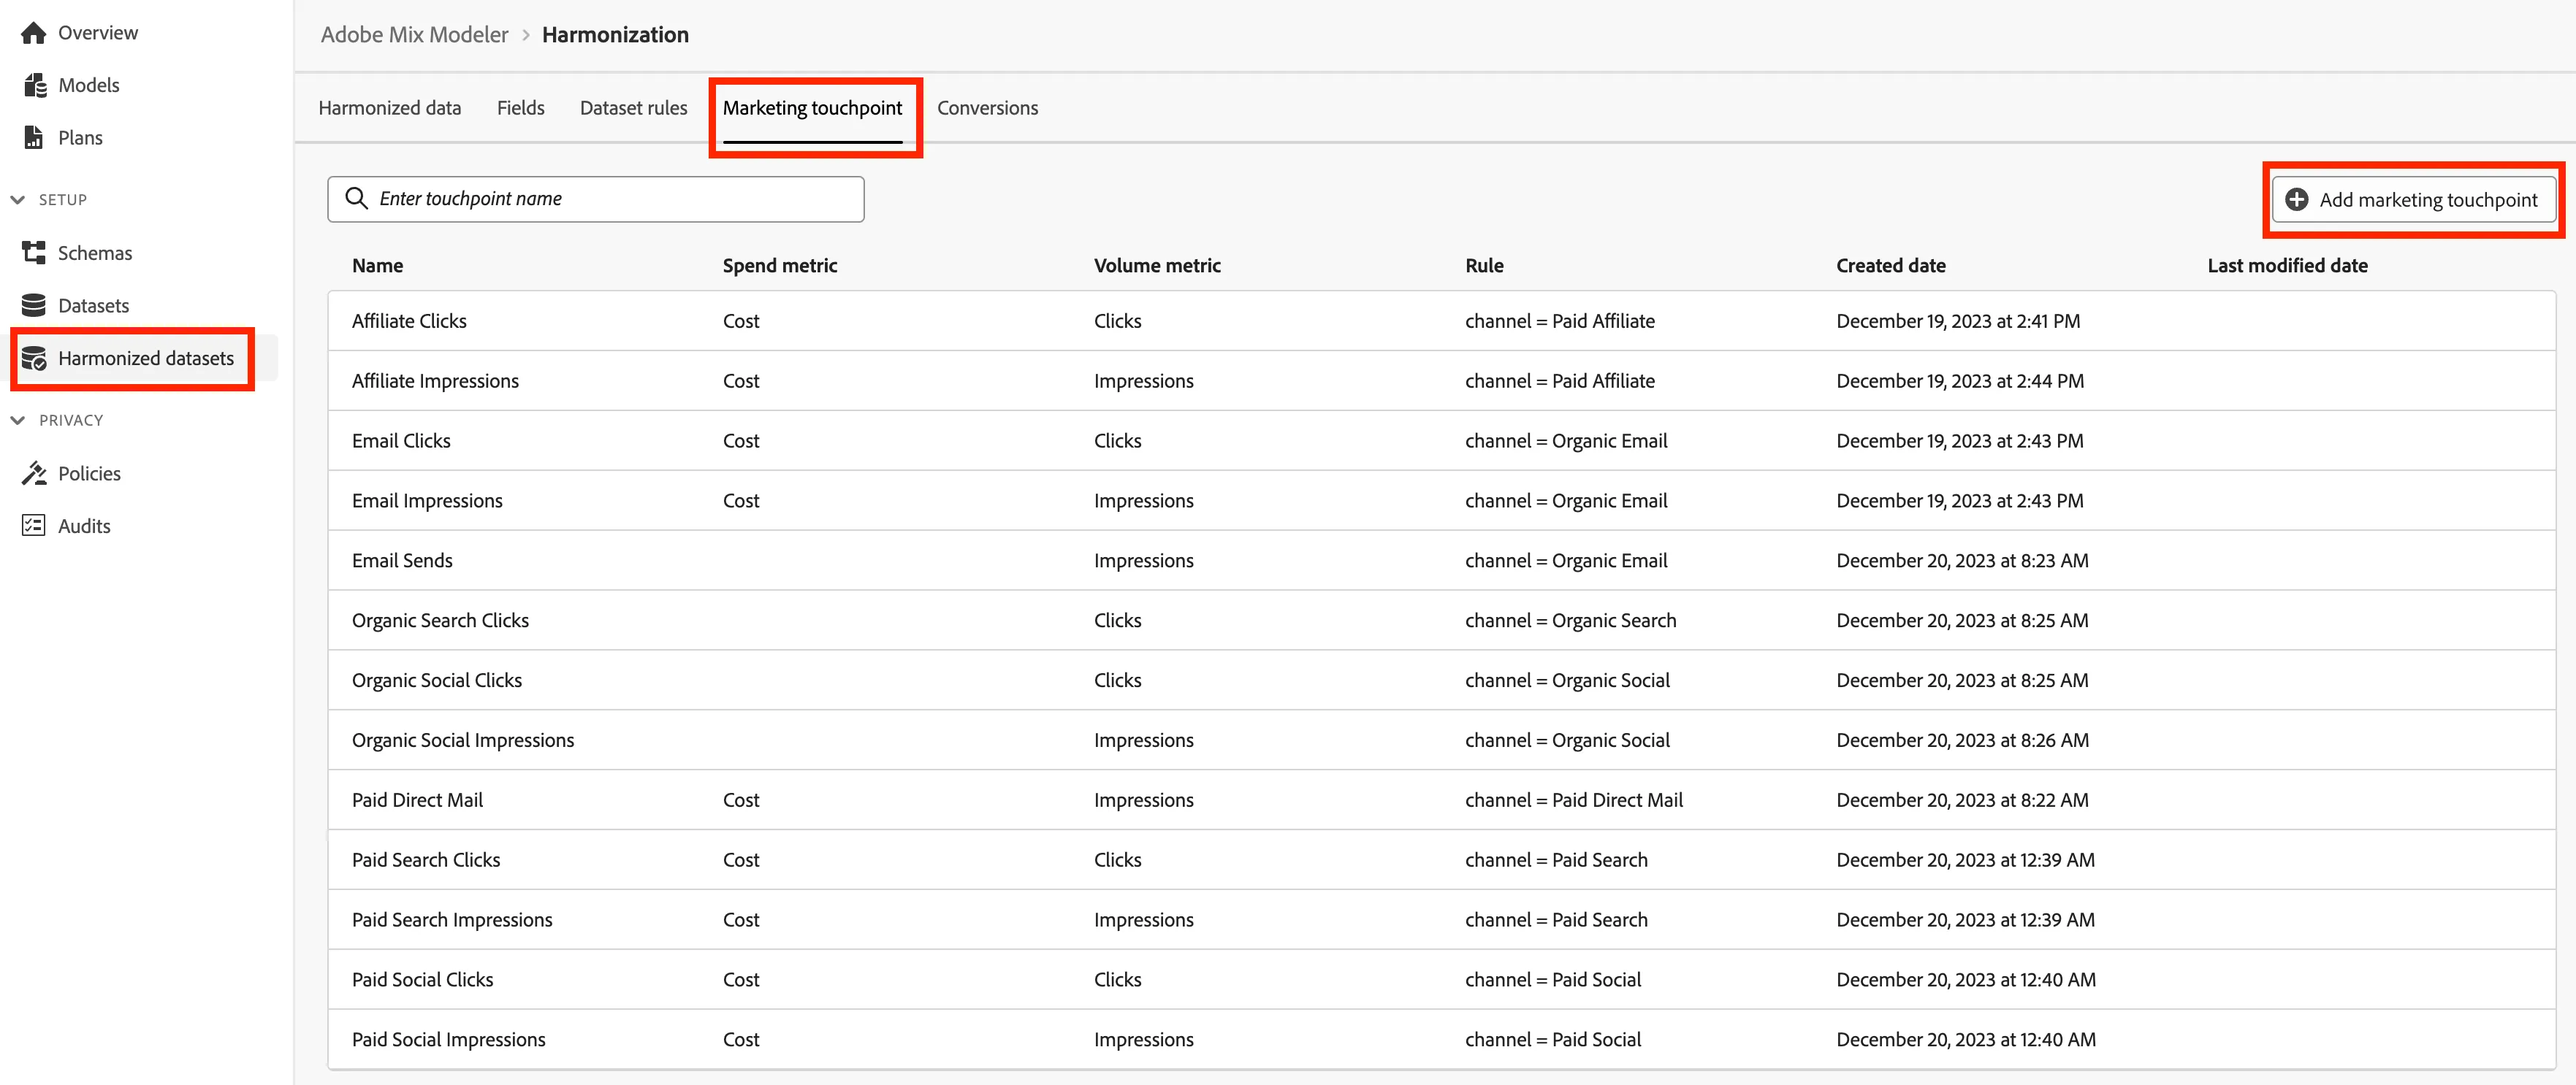The width and height of the screenshot is (2576, 1085).
Task: Select the Affiliate Clicks row name
Action: click(x=409, y=321)
